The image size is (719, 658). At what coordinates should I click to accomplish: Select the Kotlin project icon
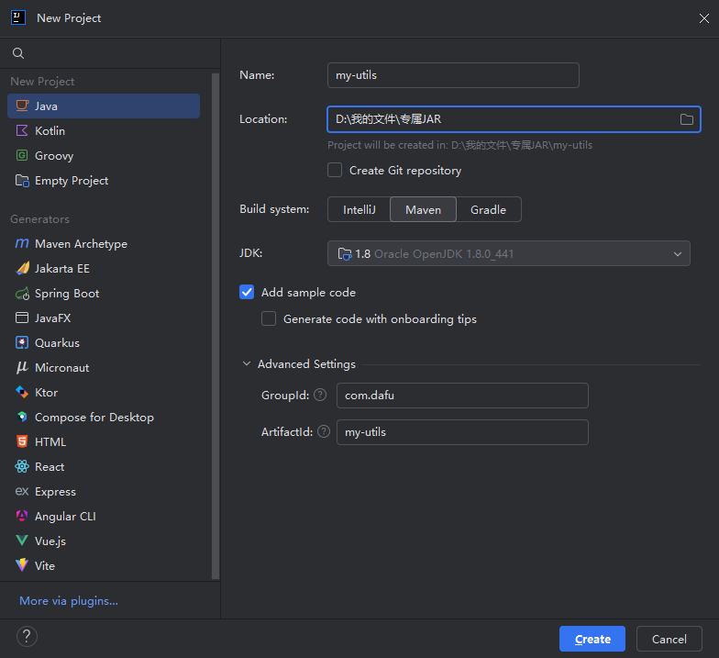point(22,130)
